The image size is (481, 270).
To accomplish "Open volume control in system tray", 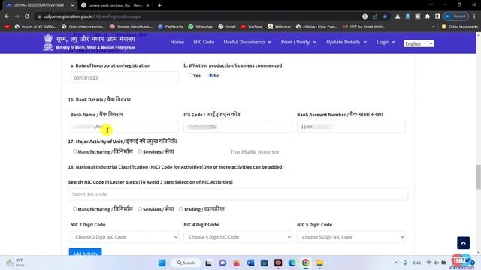I will click(436, 262).
